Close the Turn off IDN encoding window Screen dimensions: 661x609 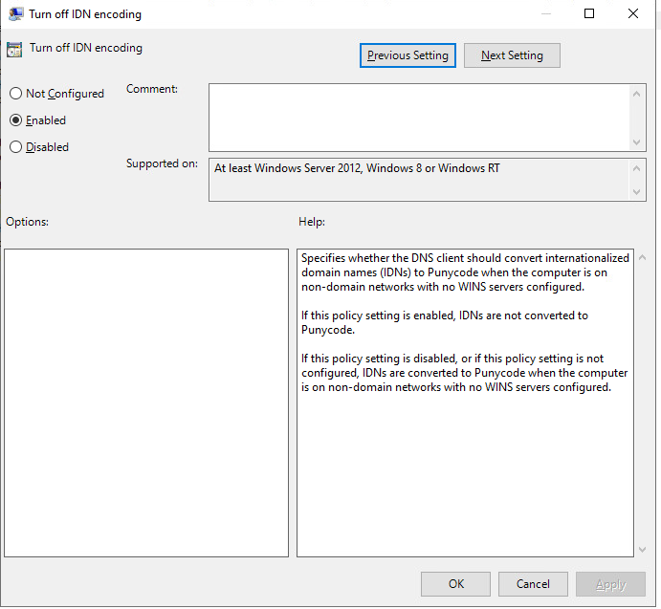633,14
